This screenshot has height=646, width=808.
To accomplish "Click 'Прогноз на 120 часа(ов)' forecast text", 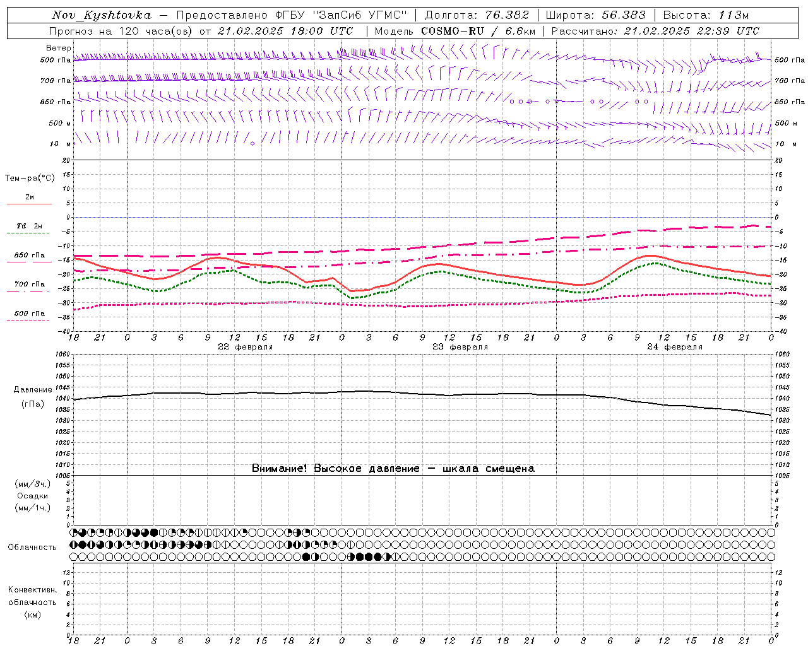I will (121, 31).
